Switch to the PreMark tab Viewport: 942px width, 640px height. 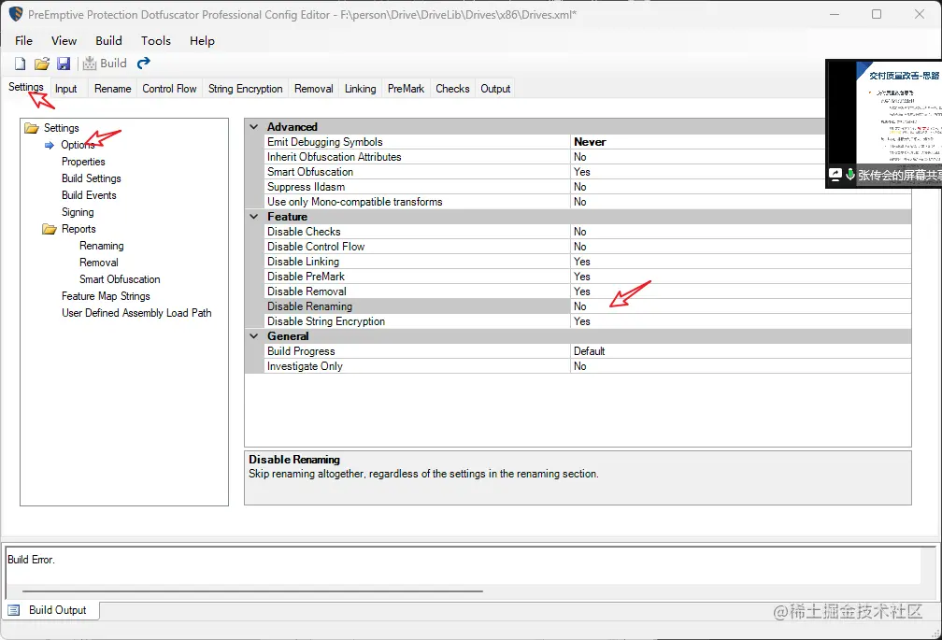pyautogui.click(x=407, y=89)
